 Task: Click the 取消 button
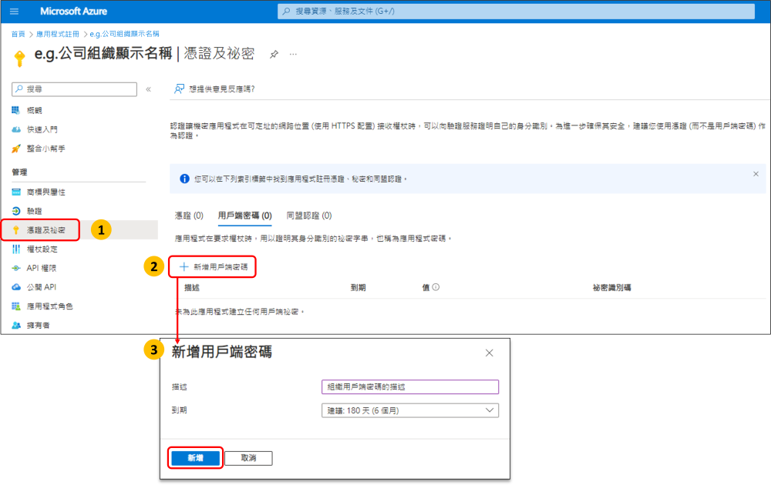(248, 458)
